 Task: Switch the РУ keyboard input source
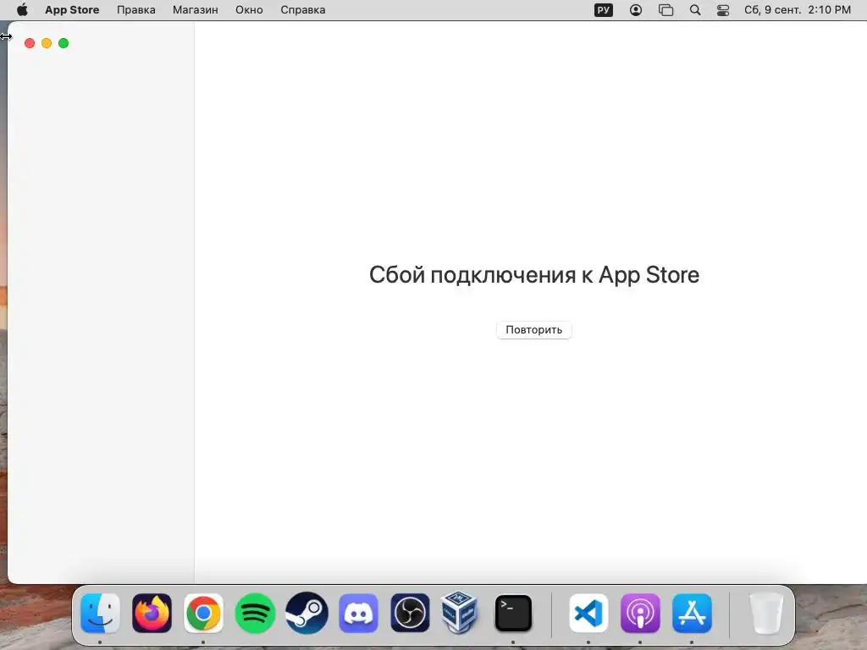pyautogui.click(x=603, y=10)
